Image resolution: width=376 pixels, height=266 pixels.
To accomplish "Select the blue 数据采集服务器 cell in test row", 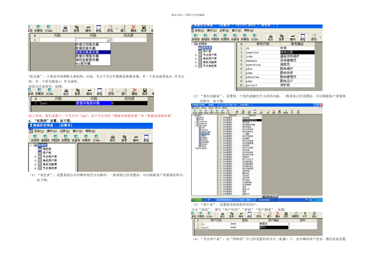I will 94,103.
